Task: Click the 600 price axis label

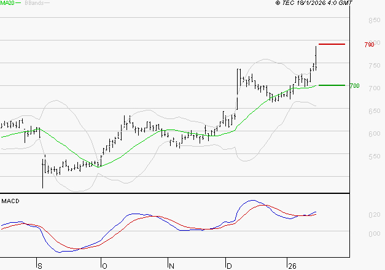Action: (375, 134)
